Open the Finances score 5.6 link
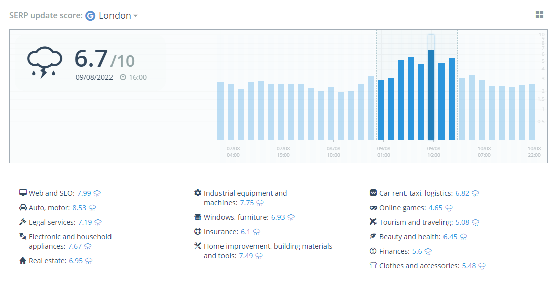555x290 pixels. pyautogui.click(x=417, y=251)
